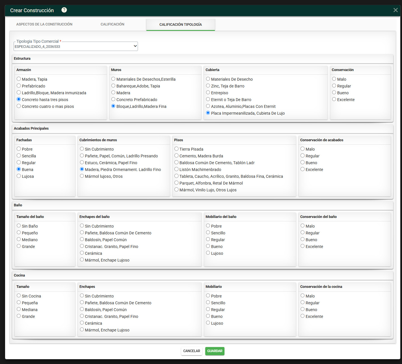
Task: Click the help question mark icon
Action: coord(64,10)
